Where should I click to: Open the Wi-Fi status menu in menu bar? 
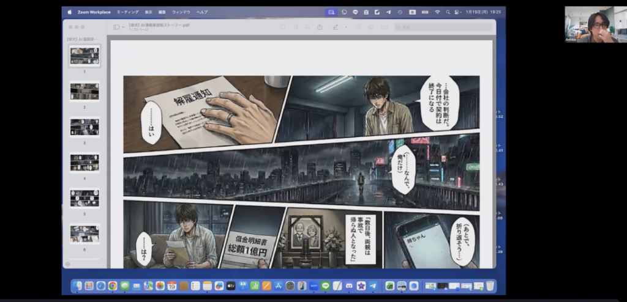[438, 12]
